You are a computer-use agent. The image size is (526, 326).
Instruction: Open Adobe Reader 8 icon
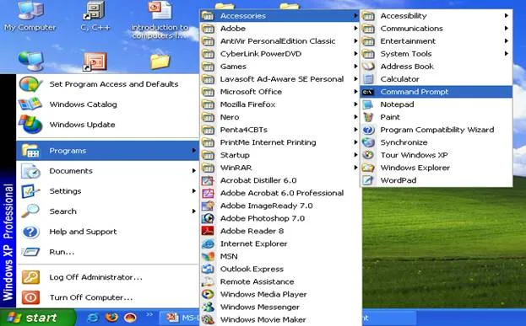pos(208,231)
